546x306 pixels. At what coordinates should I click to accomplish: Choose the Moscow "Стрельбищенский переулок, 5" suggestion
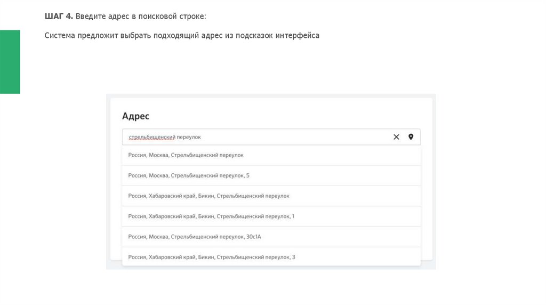(189, 175)
